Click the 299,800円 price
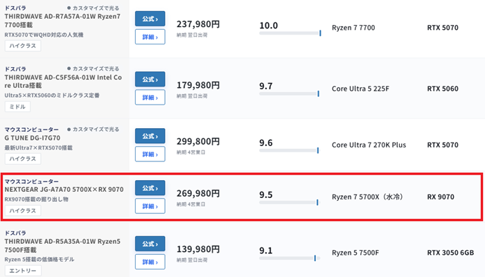Image resolution: width=485 pixels, height=277 pixels. (198, 141)
